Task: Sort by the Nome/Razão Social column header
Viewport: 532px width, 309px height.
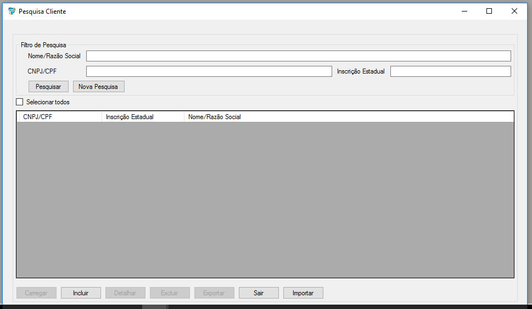Action: 349,117
